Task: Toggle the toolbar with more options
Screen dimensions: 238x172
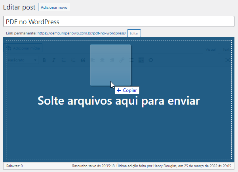Action: coord(141,60)
